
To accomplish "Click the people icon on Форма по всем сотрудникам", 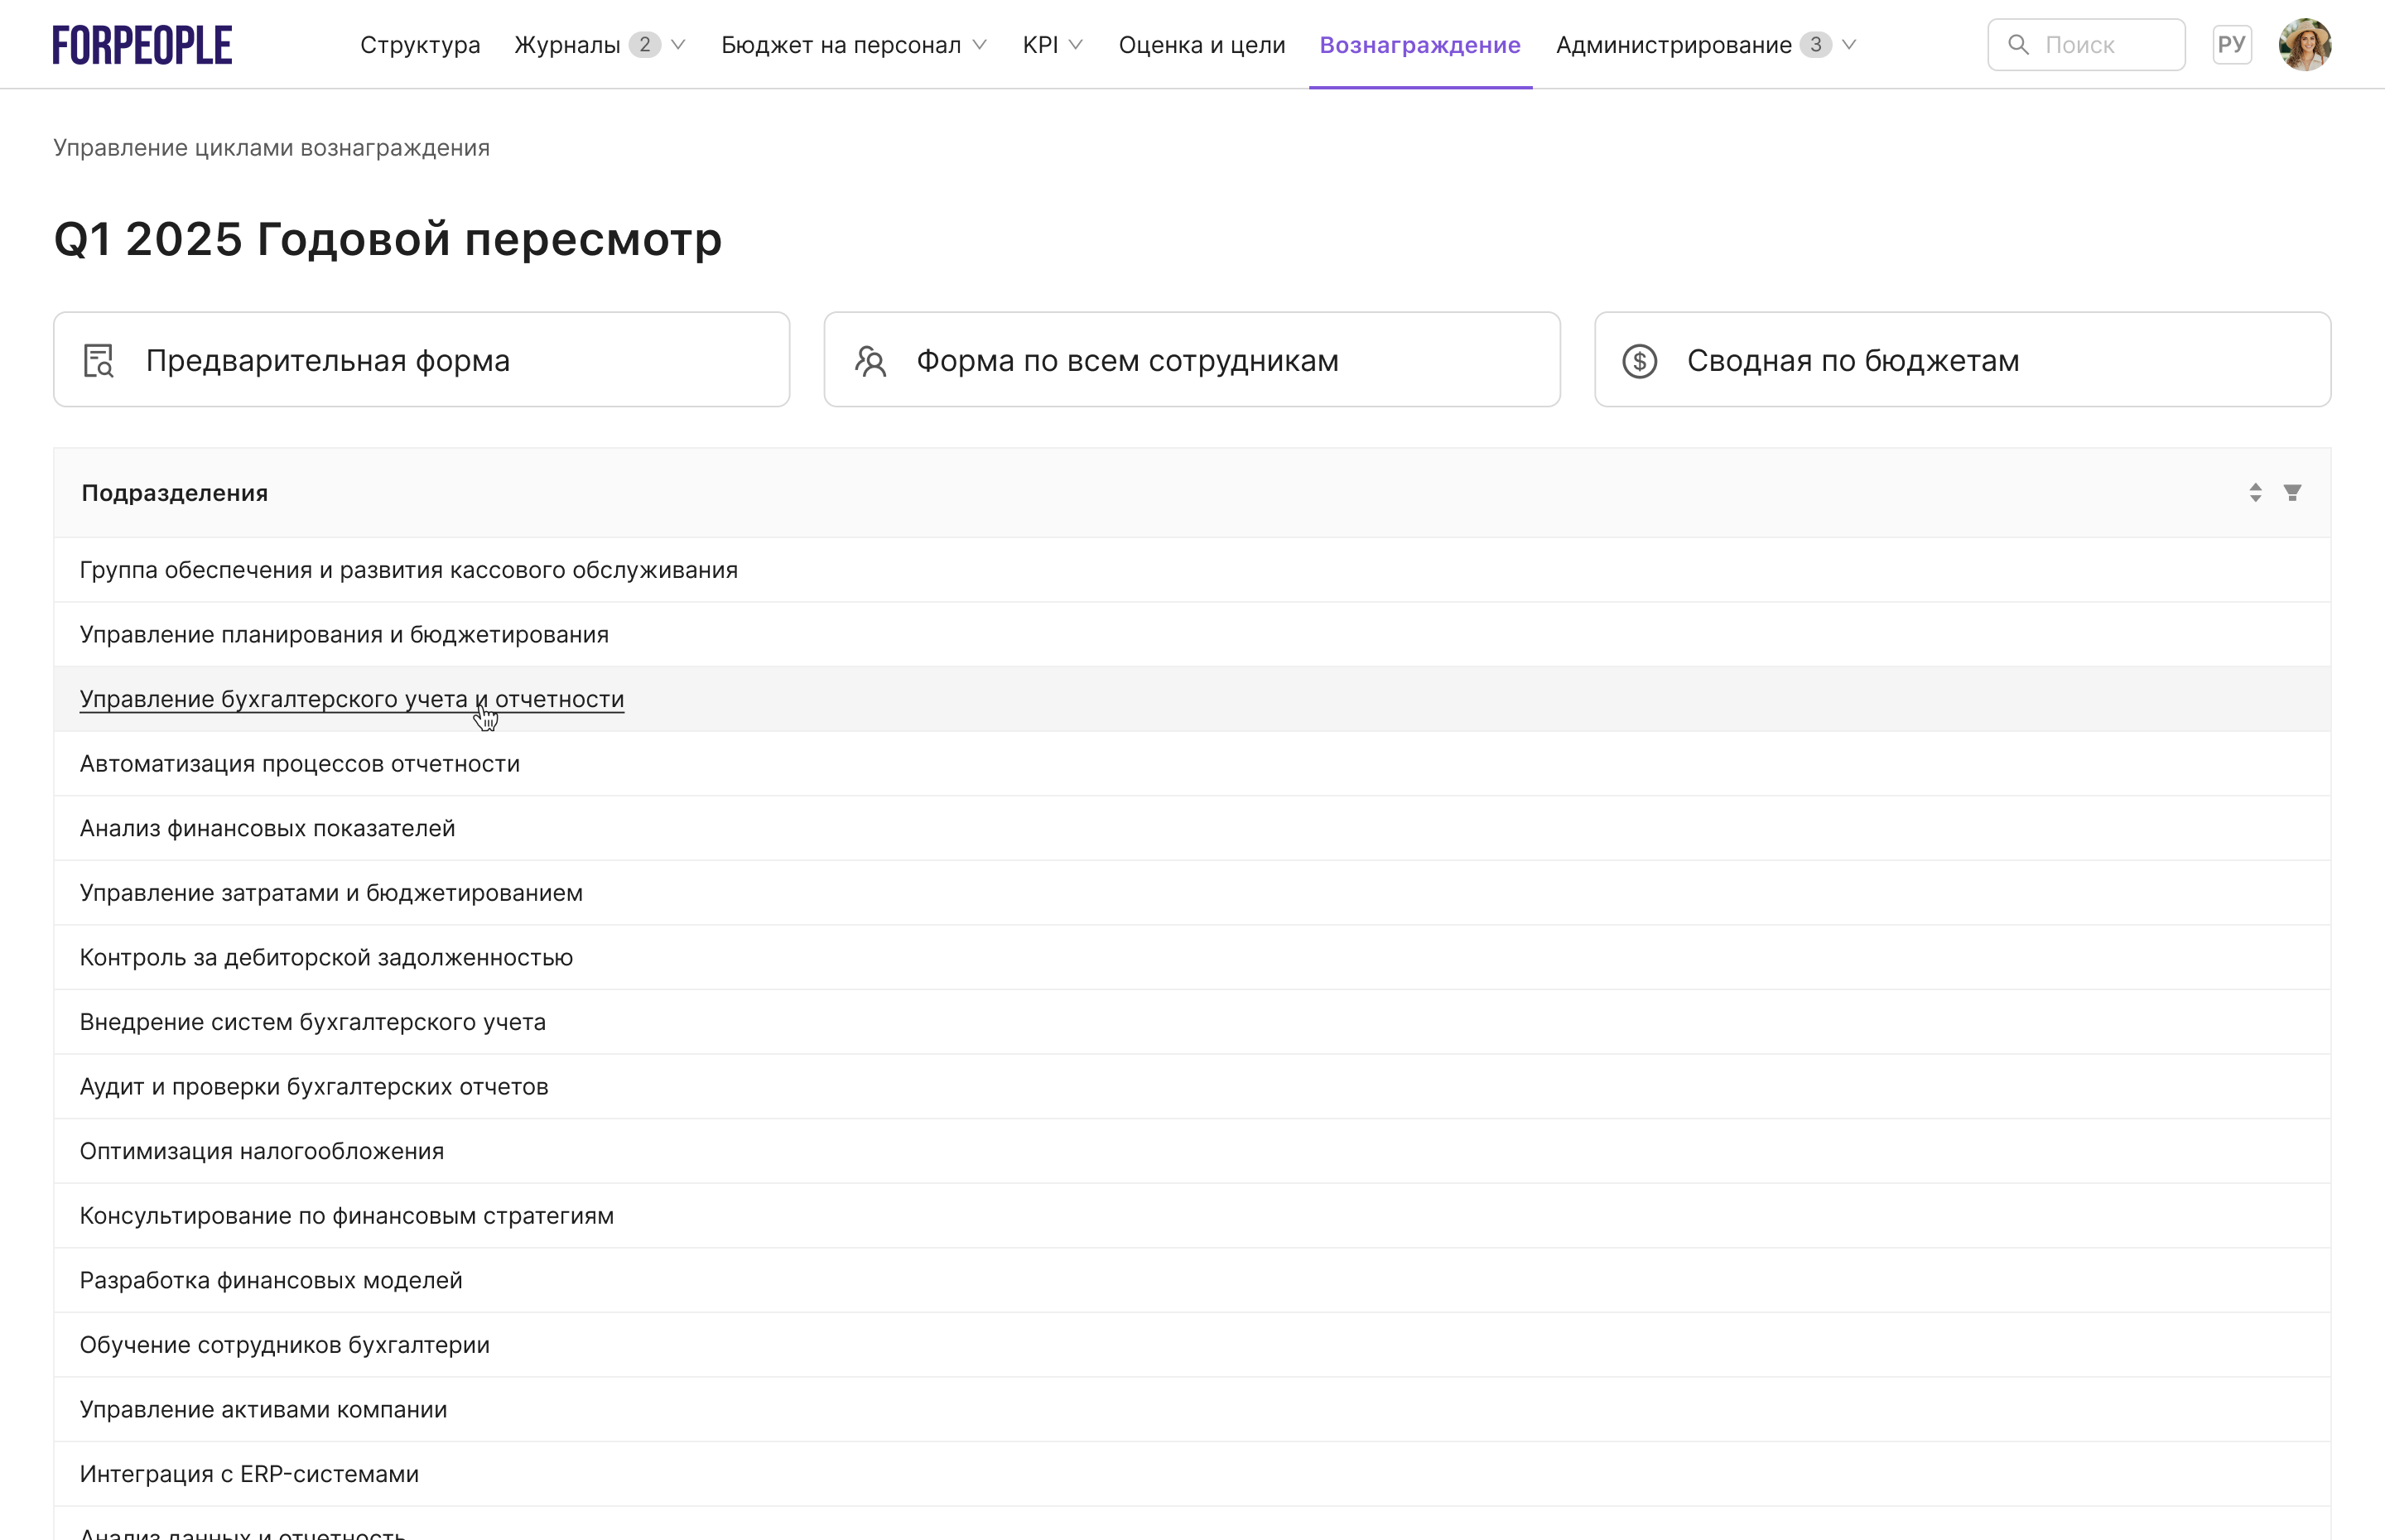I will click(871, 361).
